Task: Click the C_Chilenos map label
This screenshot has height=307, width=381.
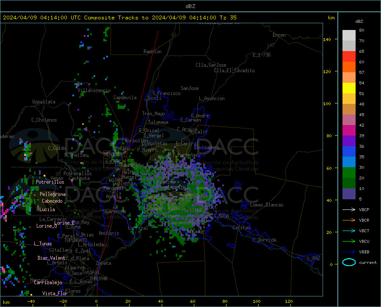Action: click(x=44, y=120)
